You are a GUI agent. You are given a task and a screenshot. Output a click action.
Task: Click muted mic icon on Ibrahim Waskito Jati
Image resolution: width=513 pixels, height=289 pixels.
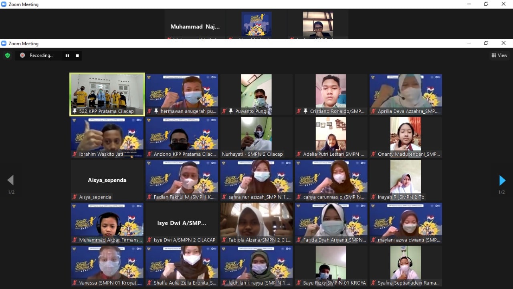[75, 154]
